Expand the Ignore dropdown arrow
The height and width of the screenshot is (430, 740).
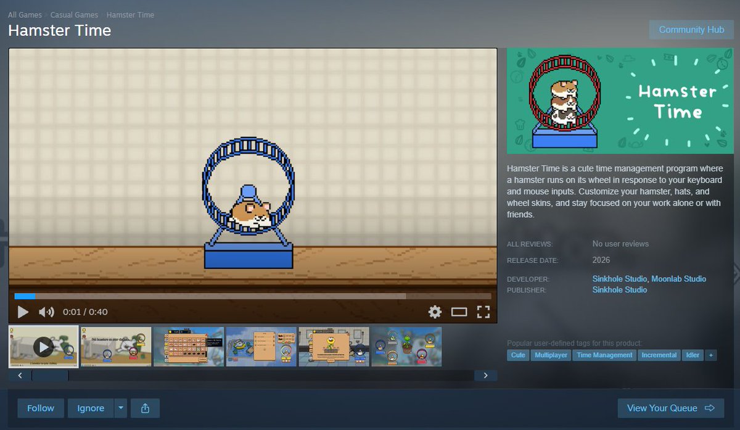(121, 408)
